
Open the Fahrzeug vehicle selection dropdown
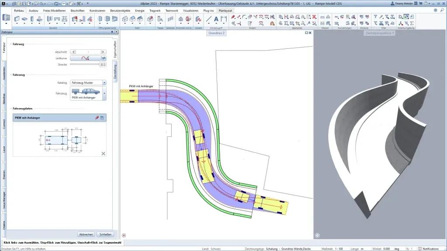(104, 93)
